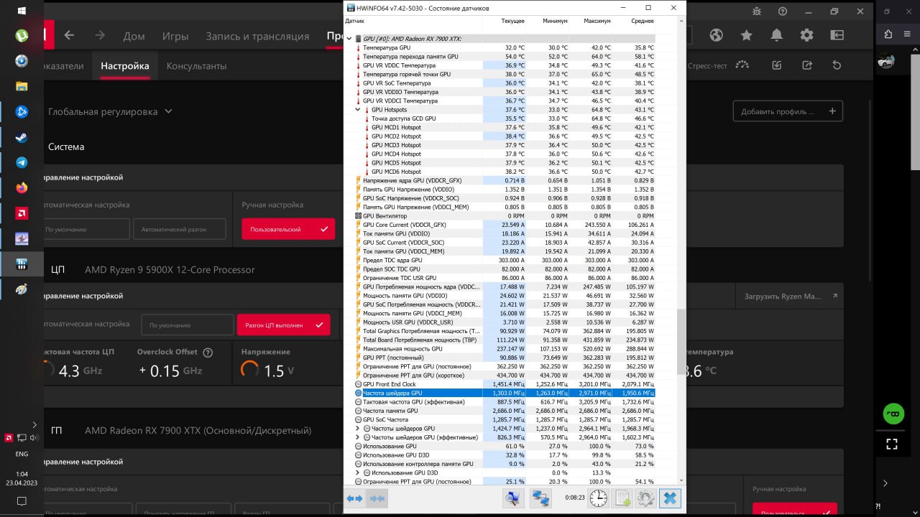Click the Добавить профиль button
The image size is (920, 517).
[x=788, y=111]
